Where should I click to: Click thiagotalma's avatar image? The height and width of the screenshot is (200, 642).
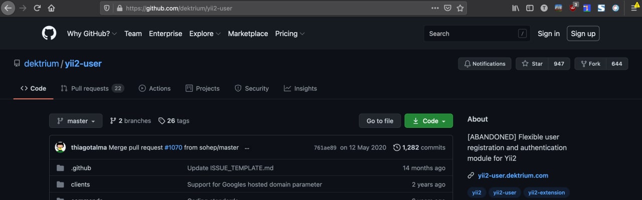click(x=61, y=147)
